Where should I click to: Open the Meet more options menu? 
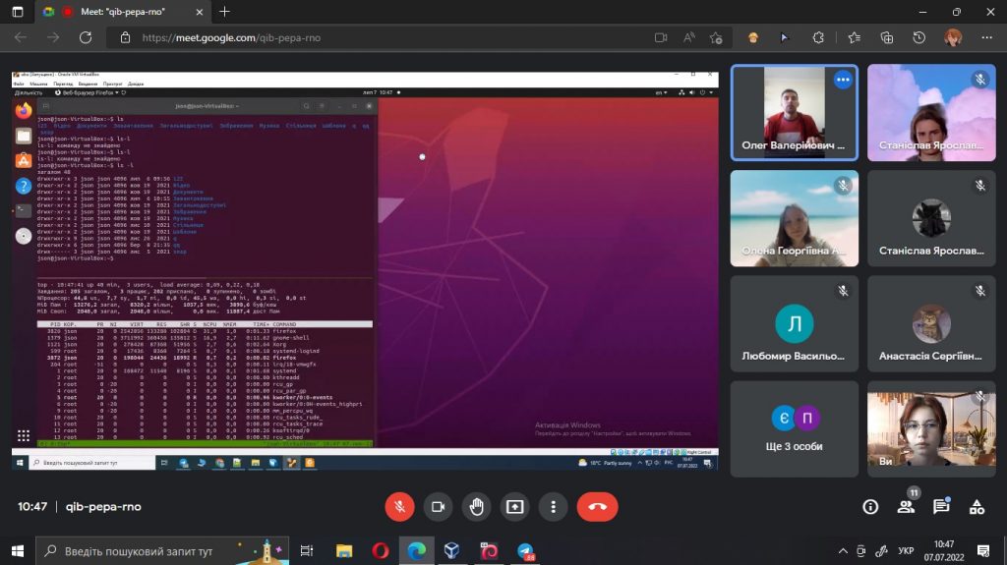tap(553, 507)
